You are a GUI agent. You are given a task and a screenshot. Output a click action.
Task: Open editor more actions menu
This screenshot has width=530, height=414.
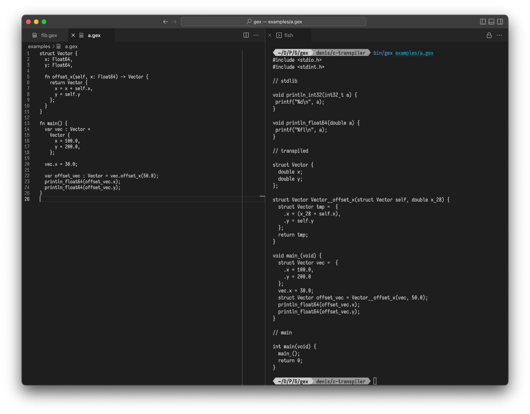point(256,35)
